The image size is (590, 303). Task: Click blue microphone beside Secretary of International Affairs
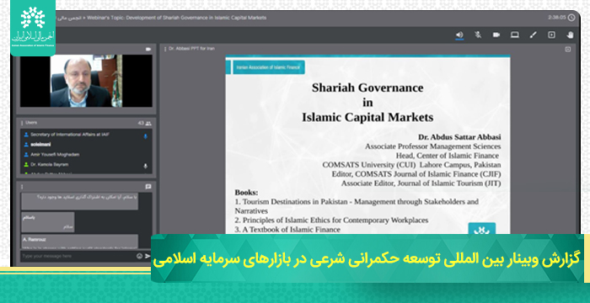pos(146,136)
